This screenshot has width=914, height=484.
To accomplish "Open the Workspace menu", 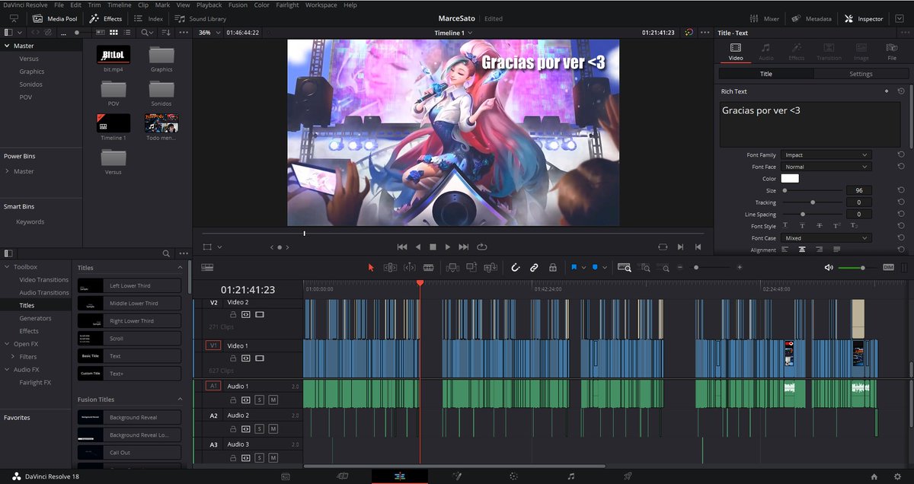I will tap(321, 5).
